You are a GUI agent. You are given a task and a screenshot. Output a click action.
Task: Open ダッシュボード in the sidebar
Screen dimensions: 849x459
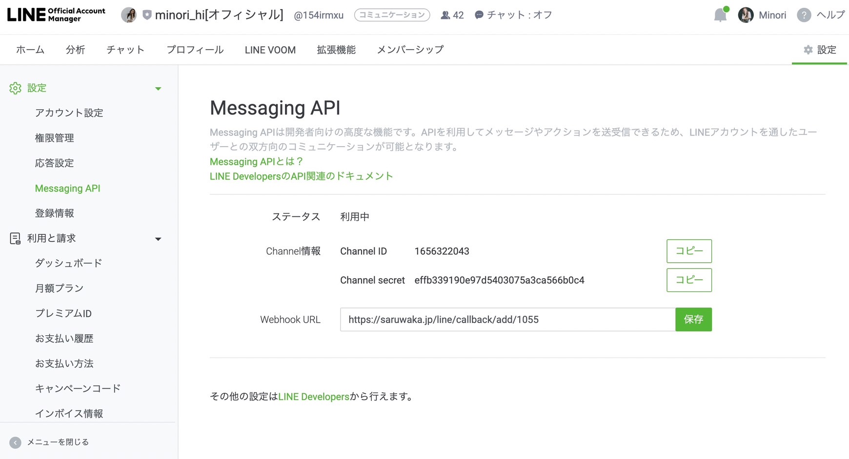point(69,263)
